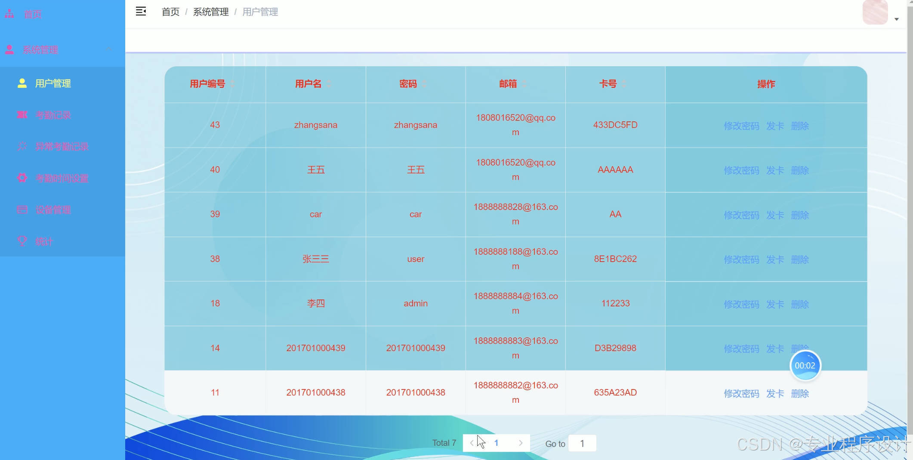Click the 统计 trophy icon
This screenshot has width=913, height=460.
click(22, 241)
